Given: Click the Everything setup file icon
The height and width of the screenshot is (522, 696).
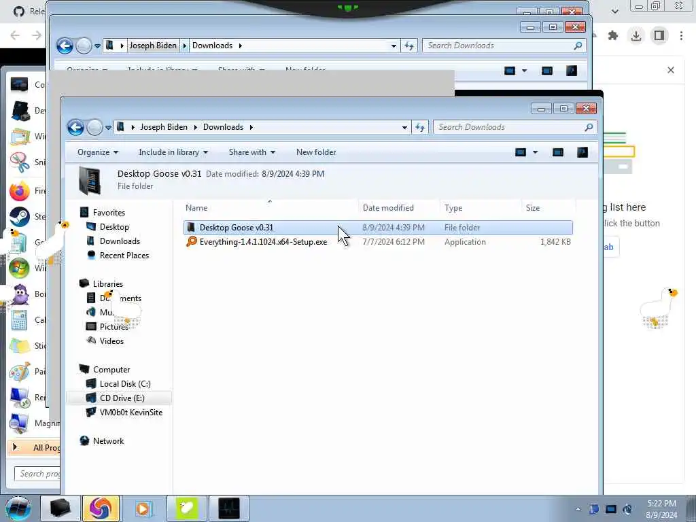Looking at the screenshot, I should tap(191, 241).
